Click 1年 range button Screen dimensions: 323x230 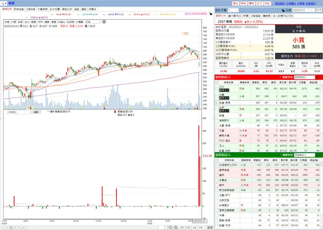(194, 227)
